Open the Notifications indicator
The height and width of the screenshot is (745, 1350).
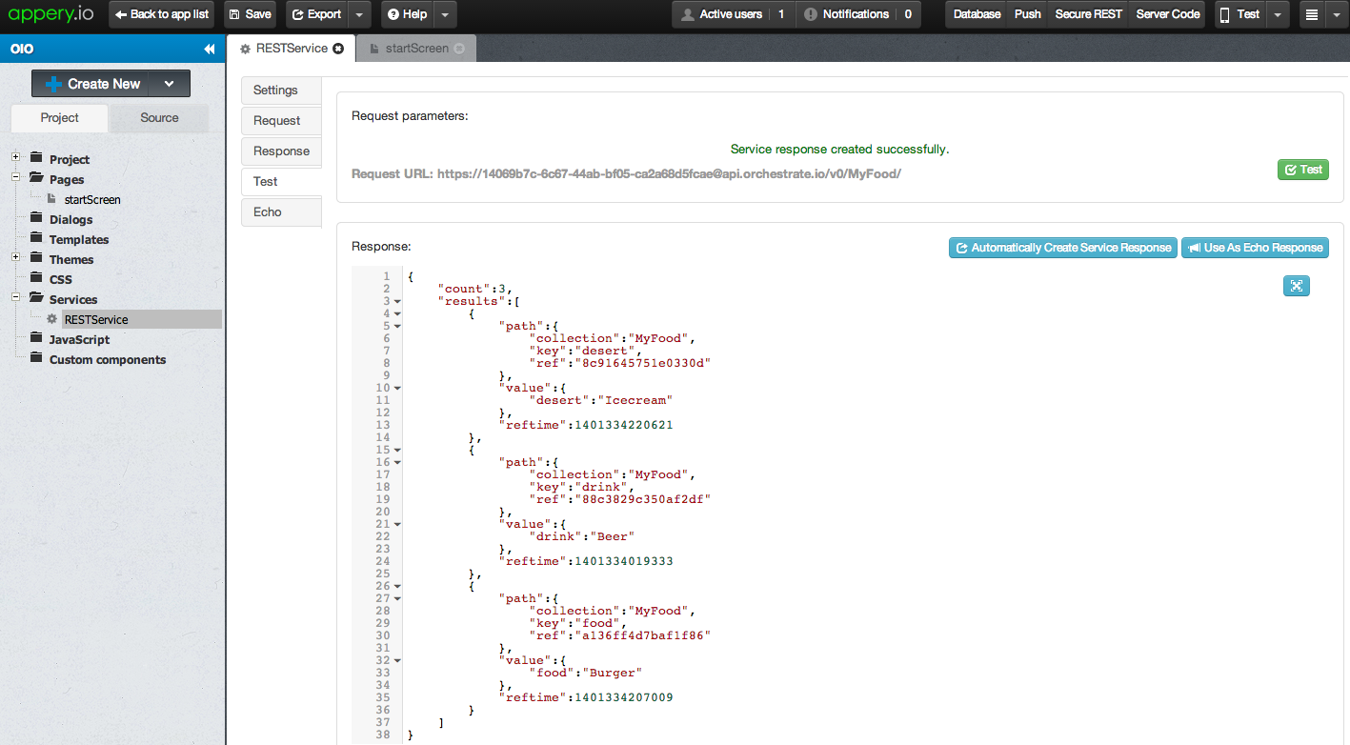pyautogui.click(x=857, y=14)
